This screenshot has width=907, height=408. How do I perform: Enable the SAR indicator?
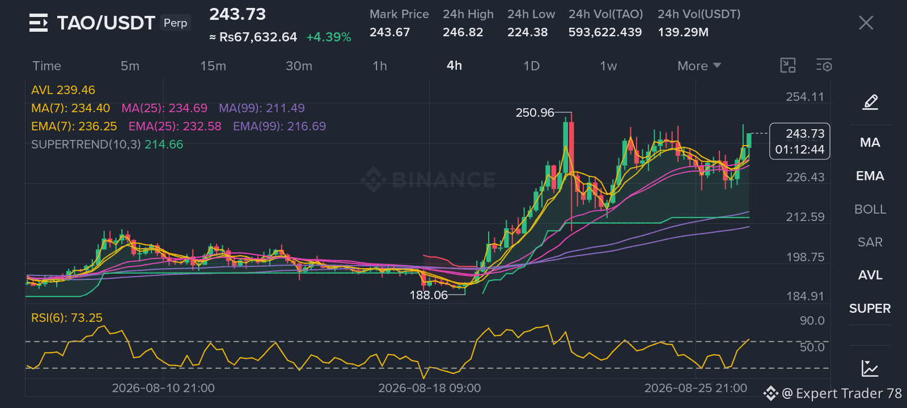tap(870, 242)
